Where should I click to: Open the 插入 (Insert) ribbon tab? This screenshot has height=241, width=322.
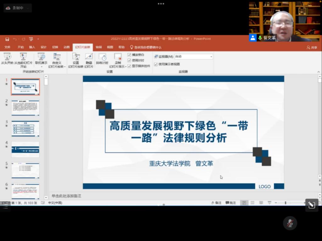32,47
